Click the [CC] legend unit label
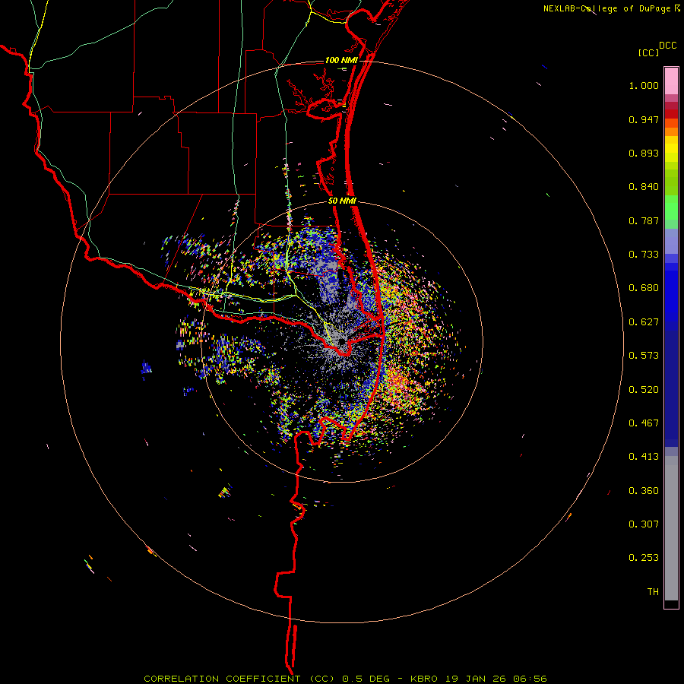Screen dimensions: 684x684 click(x=648, y=52)
